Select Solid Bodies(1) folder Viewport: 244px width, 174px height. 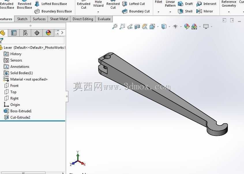pyautogui.click(x=18, y=73)
